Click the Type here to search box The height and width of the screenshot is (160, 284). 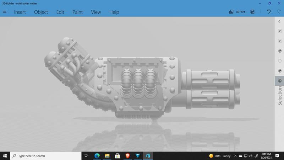[x=46, y=156]
